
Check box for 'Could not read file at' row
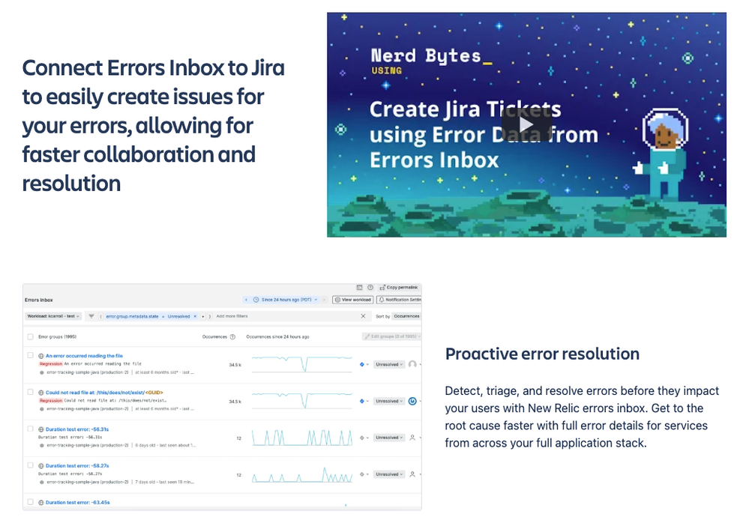point(31,393)
